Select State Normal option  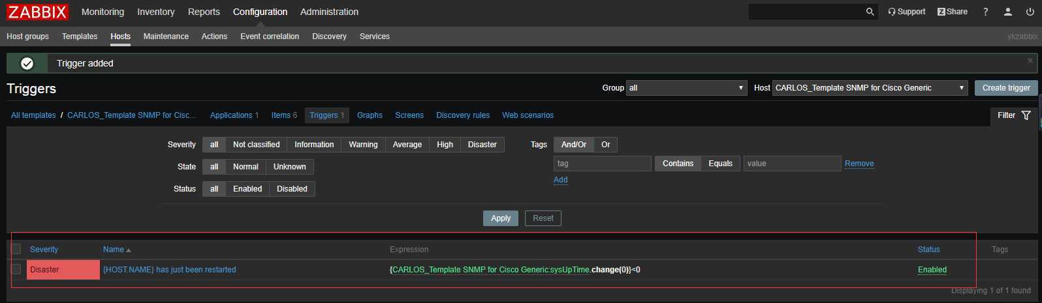(245, 167)
